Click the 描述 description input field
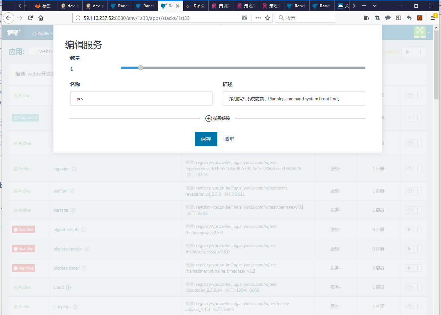 [294, 99]
